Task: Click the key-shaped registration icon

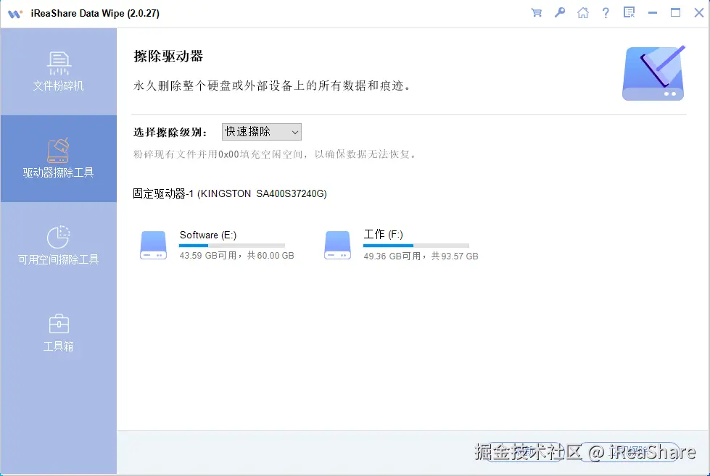Action: (559, 12)
